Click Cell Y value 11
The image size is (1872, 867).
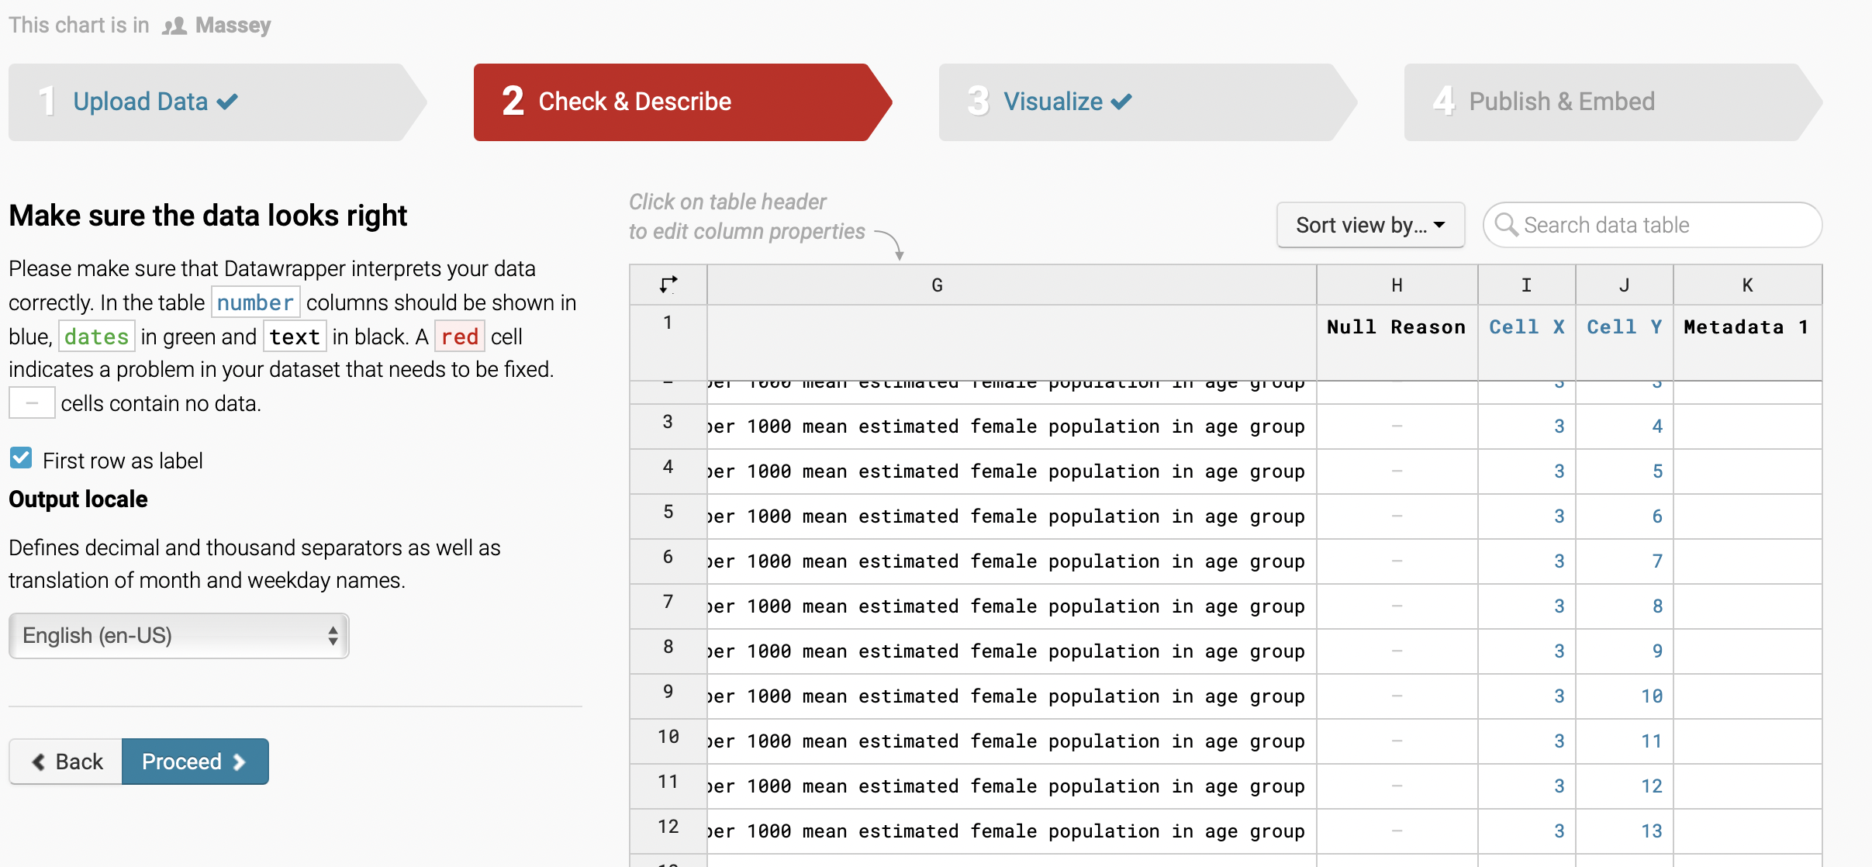1625,741
